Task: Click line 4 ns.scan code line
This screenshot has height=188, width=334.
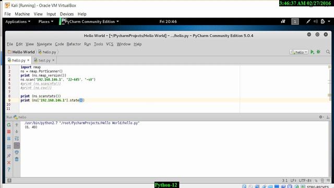Action: pos(58,79)
